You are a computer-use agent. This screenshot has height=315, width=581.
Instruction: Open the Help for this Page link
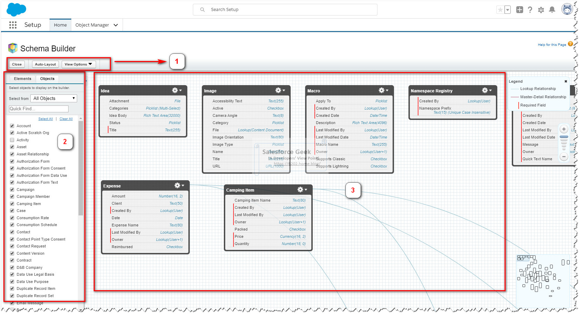click(x=552, y=44)
